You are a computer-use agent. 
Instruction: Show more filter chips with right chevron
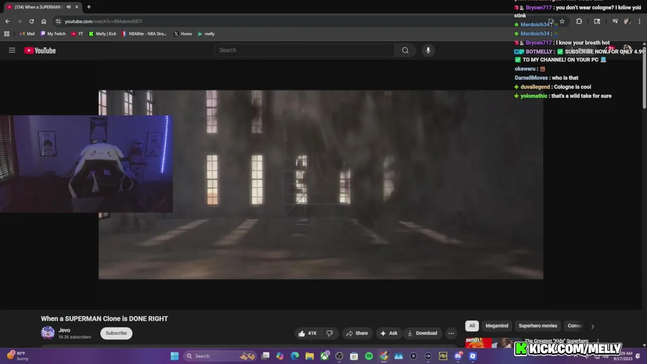point(592,326)
